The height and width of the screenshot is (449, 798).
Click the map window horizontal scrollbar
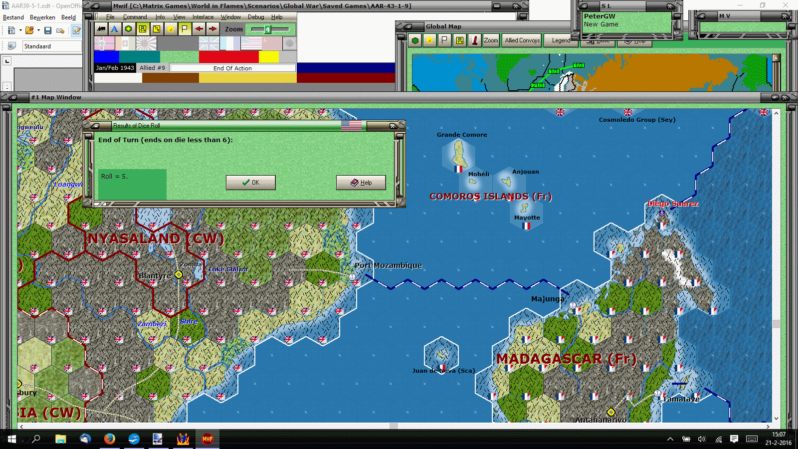point(394,426)
